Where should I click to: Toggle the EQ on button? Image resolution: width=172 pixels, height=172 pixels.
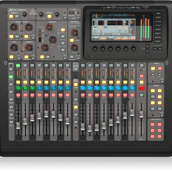pyautogui.click(x=42, y=57)
